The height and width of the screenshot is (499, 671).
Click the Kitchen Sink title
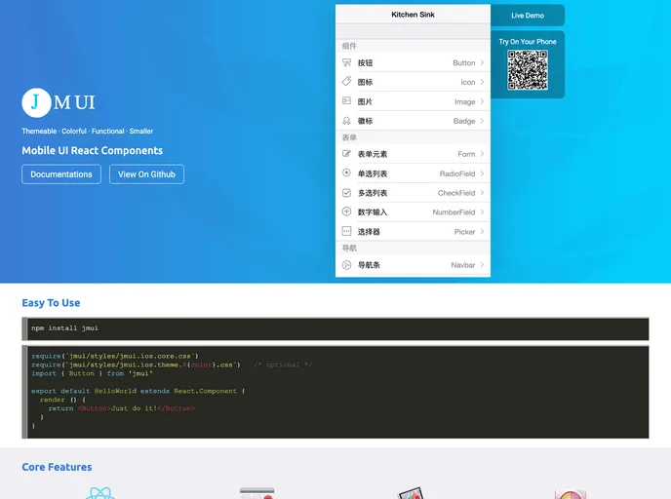pyautogui.click(x=413, y=15)
